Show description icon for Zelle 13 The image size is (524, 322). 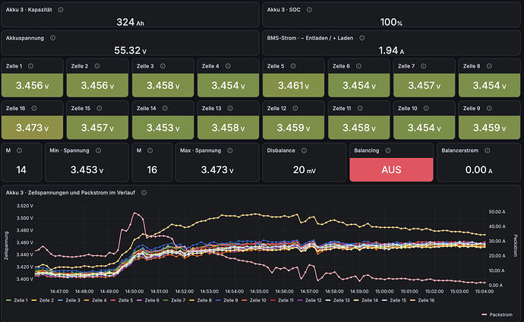(230, 109)
